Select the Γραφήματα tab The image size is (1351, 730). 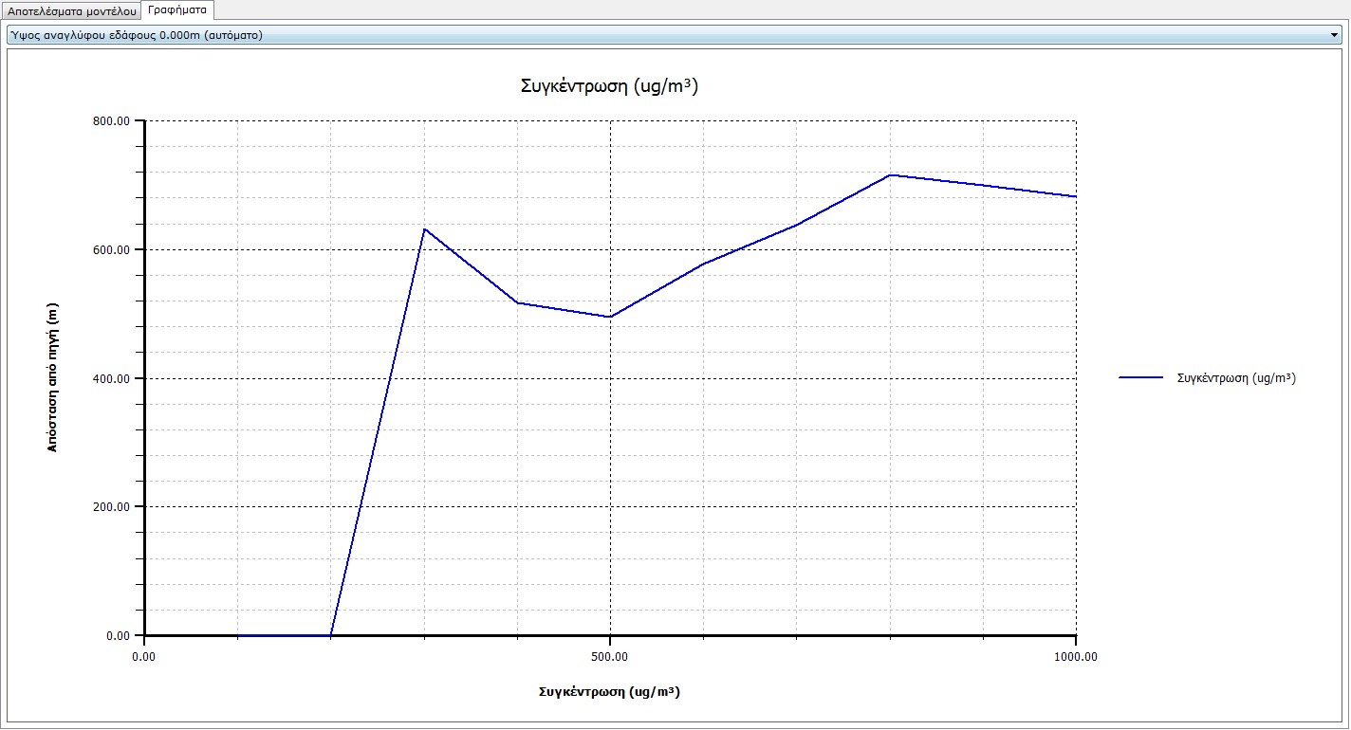pos(177,10)
